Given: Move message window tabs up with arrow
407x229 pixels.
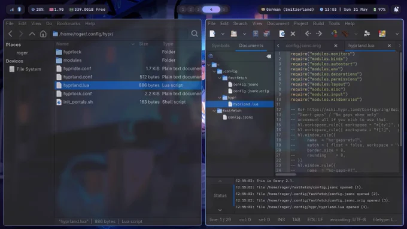Looking at the screenshot, I should point(220,181).
